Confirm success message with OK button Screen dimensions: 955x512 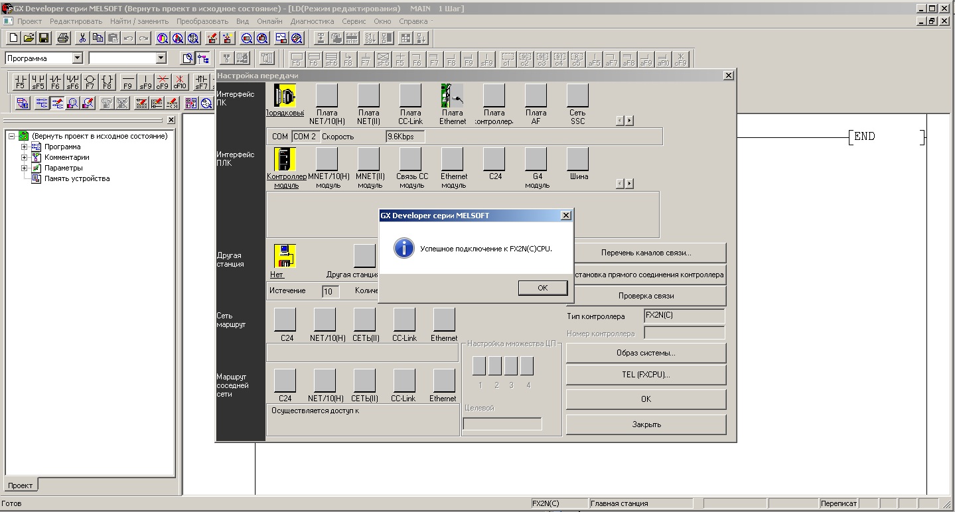[543, 288]
